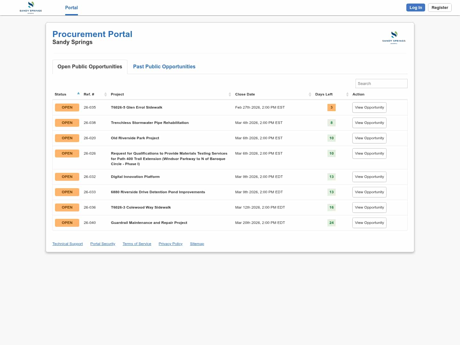Open the Sitemap footer link
460x345 pixels.
[x=197, y=244]
